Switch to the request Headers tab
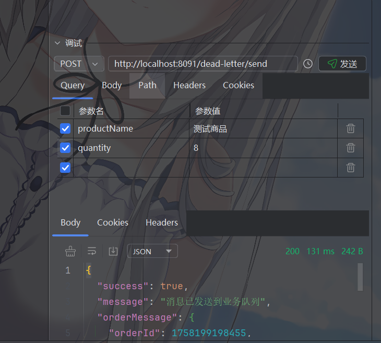 [x=189, y=85]
